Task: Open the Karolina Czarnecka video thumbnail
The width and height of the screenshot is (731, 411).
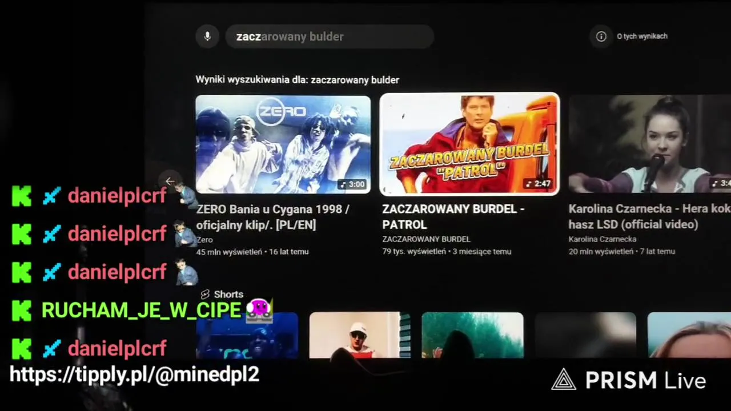Action: coord(650,144)
